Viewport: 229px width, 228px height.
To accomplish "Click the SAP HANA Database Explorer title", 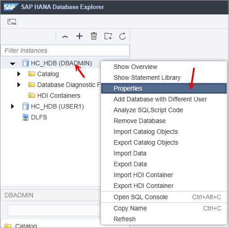I will (62, 7).
